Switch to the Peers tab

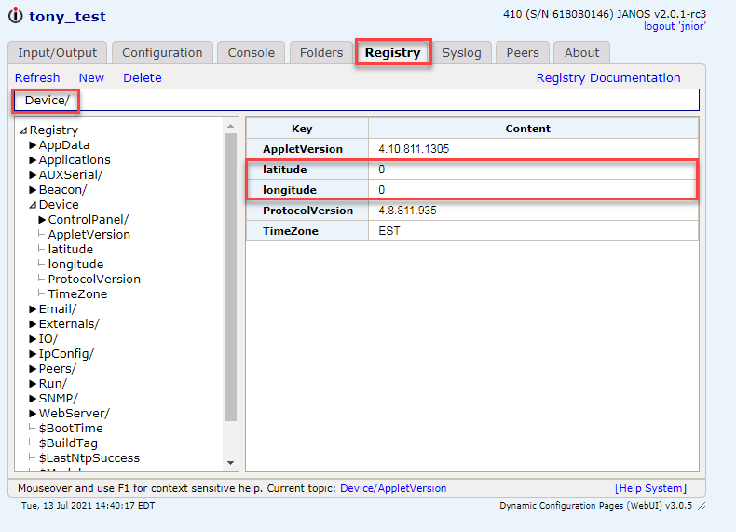point(523,52)
